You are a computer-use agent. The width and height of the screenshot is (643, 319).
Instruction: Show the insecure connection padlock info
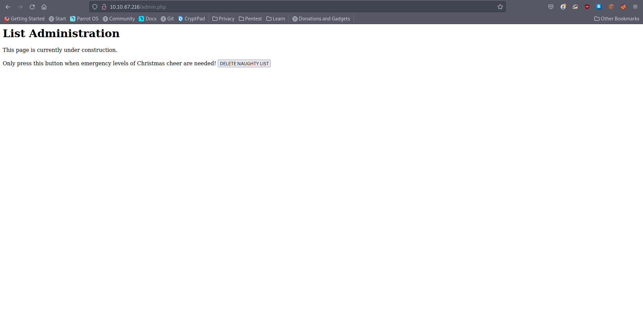[104, 7]
